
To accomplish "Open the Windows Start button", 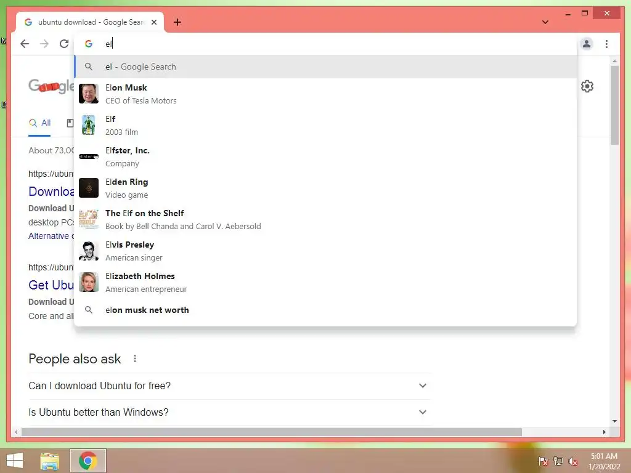I will [15, 461].
